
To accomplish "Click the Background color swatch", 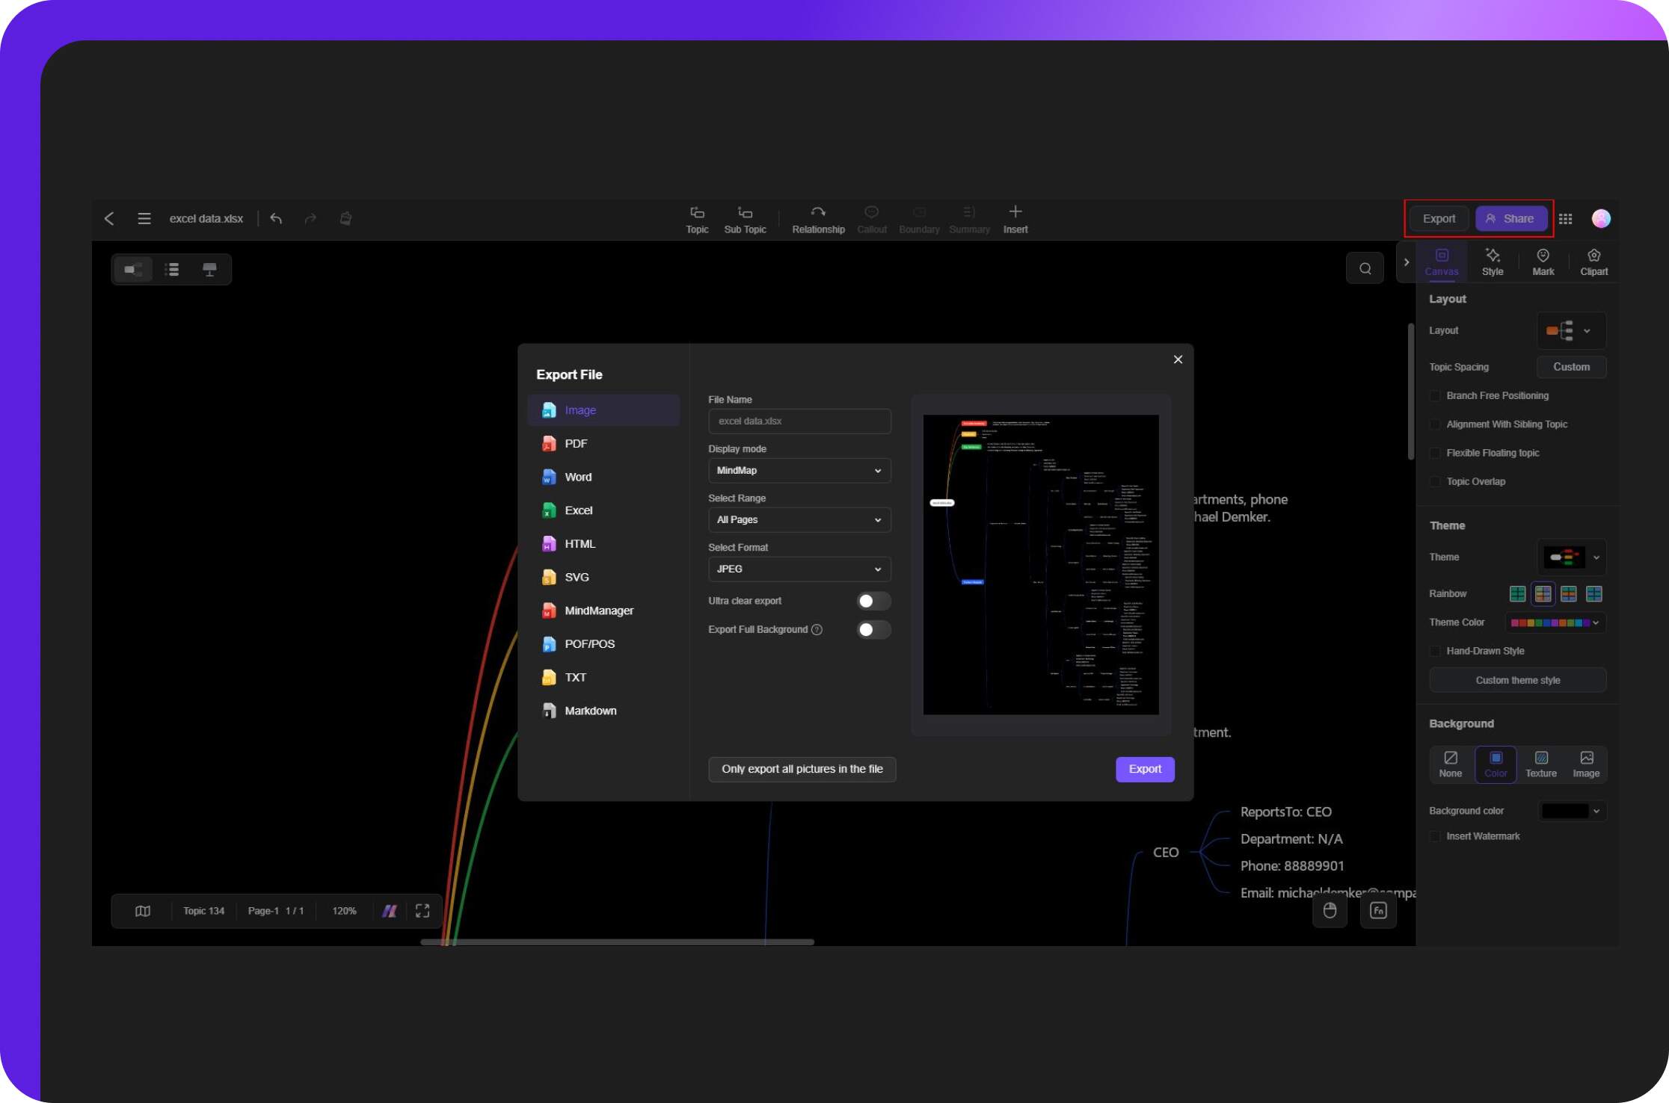I will 1564,810.
